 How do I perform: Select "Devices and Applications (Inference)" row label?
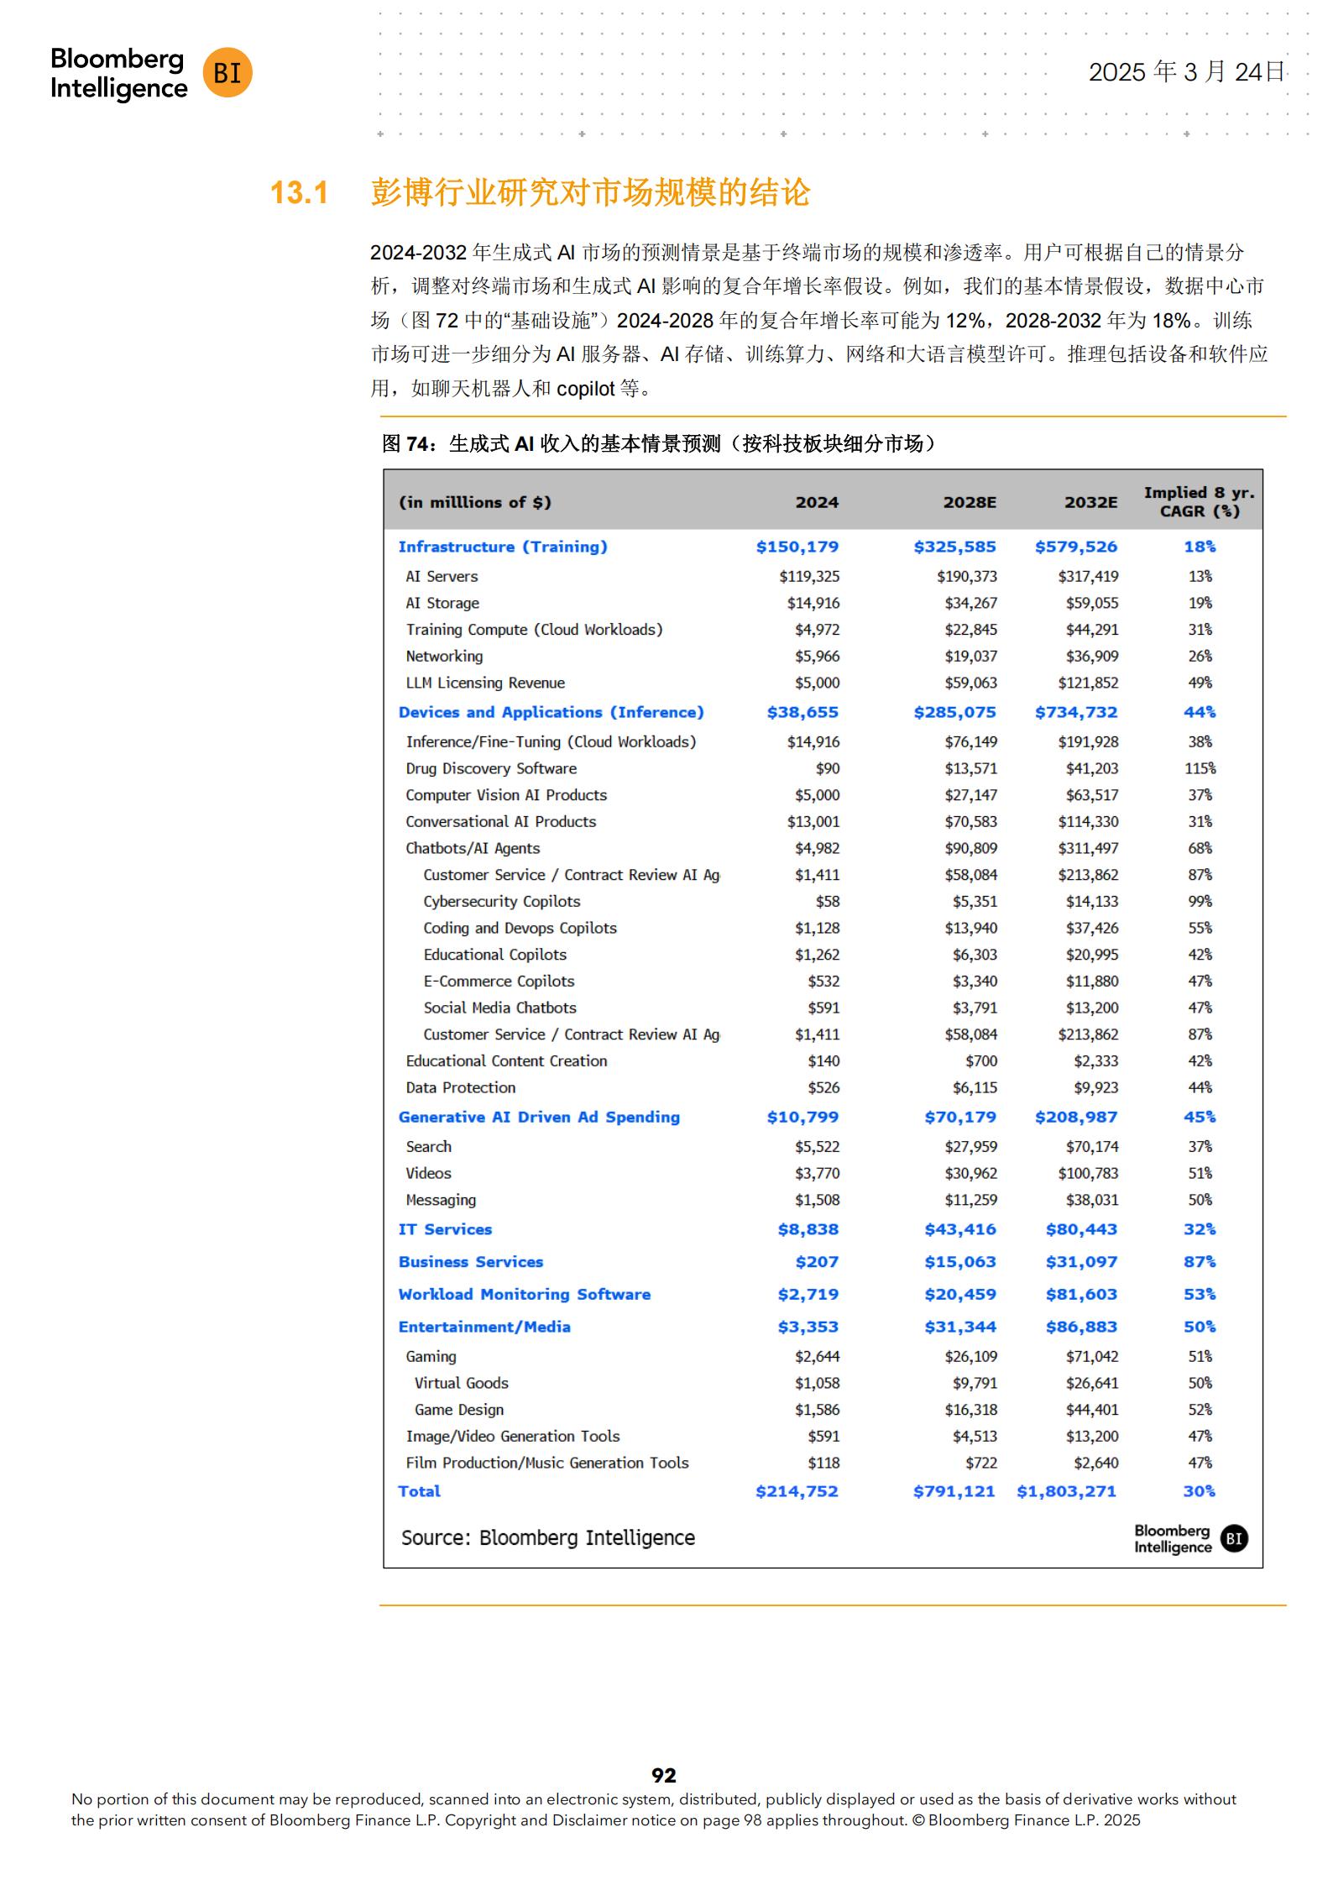551,712
